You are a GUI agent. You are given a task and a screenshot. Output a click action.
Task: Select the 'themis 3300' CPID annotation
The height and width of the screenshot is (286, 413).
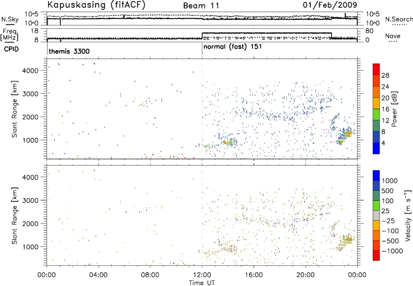point(69,51)
